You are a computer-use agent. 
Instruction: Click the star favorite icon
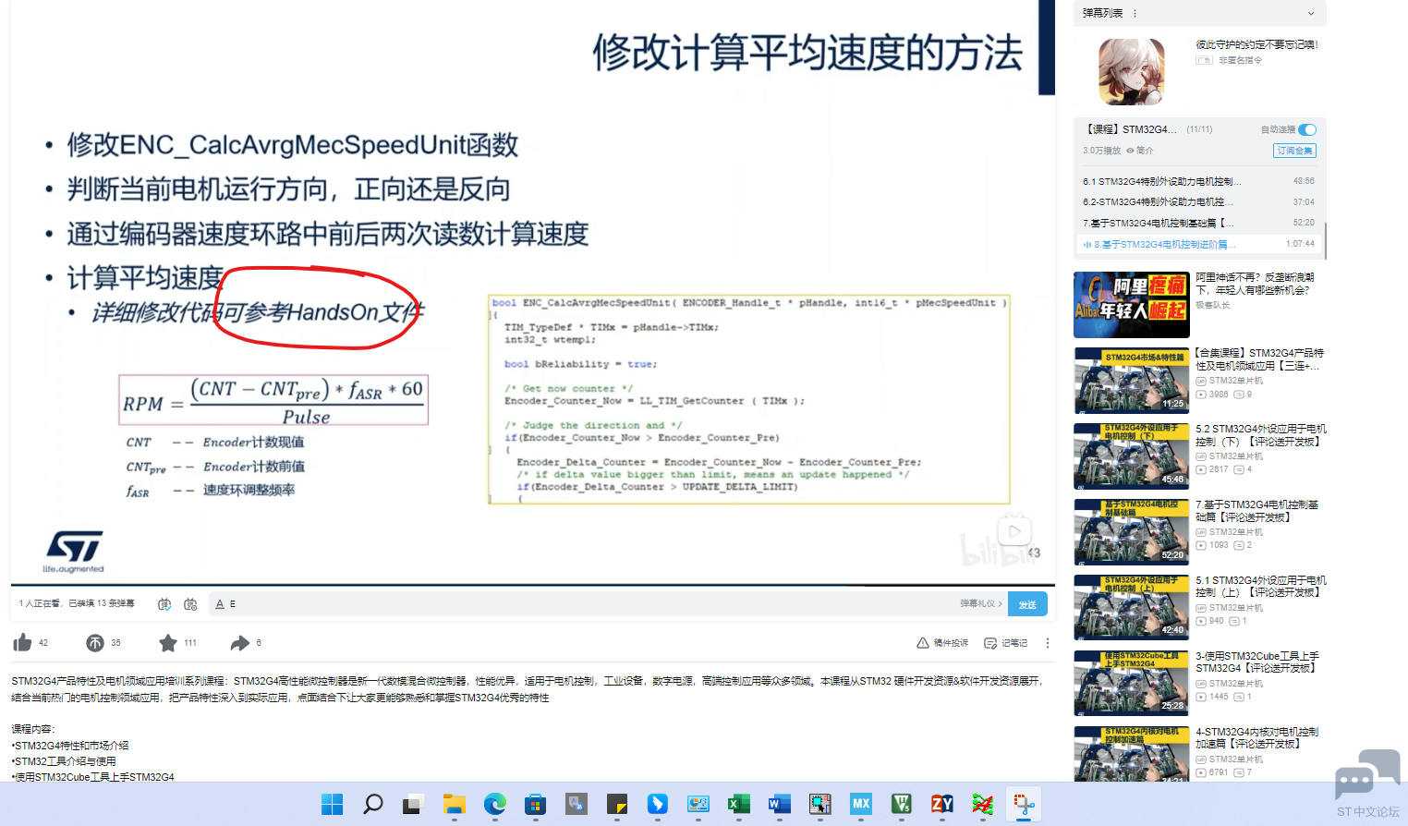pyautogui.click(x=167, y=643)
